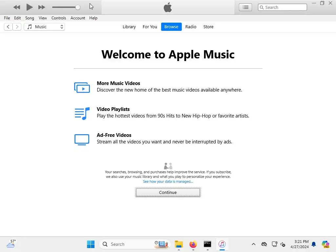The image size is (336, 252).
Task: Click the Video Playlists note icon
Action: coord(82,113)
